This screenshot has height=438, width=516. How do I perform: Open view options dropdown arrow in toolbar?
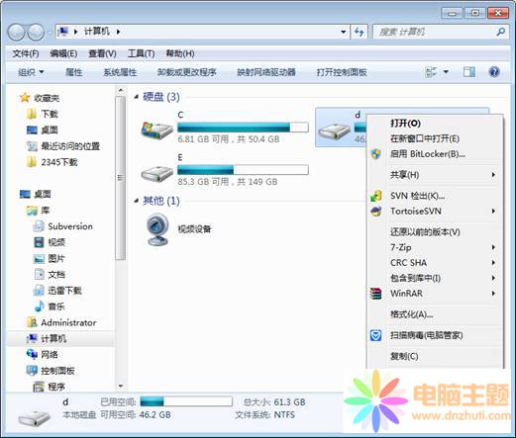[x=446, y=72]
